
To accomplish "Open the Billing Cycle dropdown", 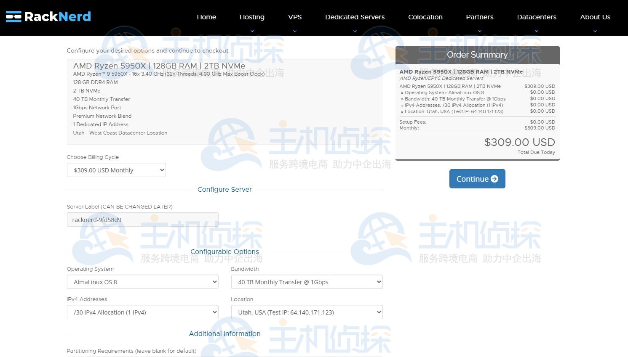I will point(116,170).
